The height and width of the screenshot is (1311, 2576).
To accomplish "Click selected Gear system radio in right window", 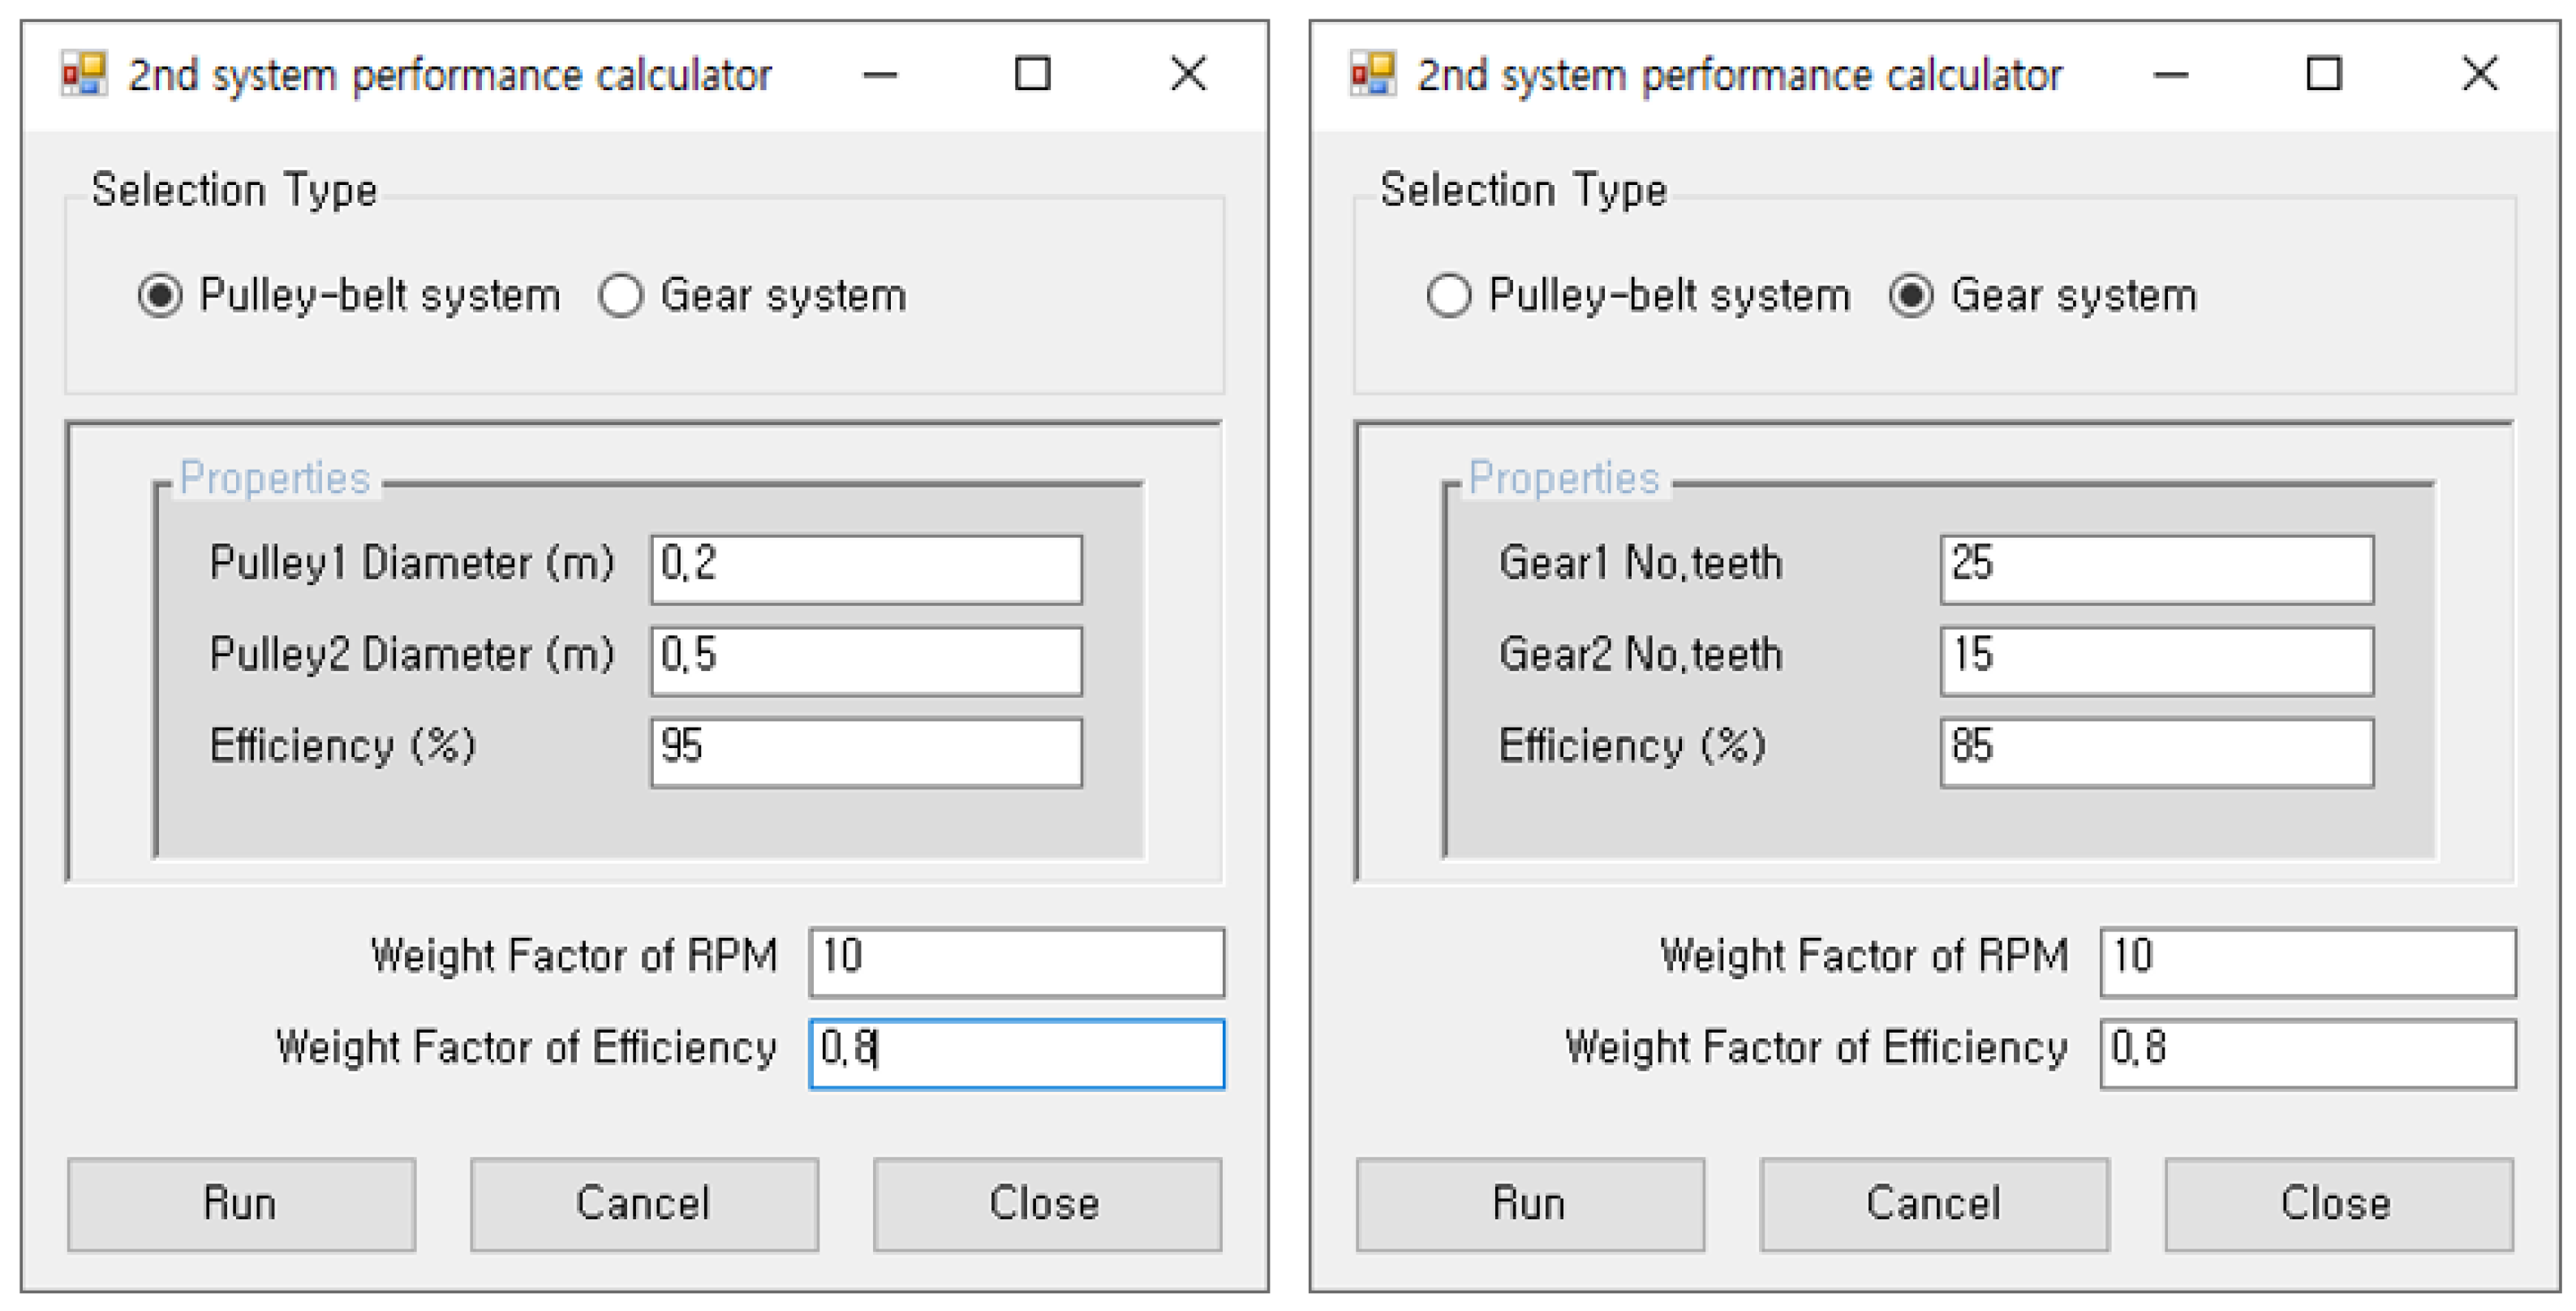I will pos(1911,296).
